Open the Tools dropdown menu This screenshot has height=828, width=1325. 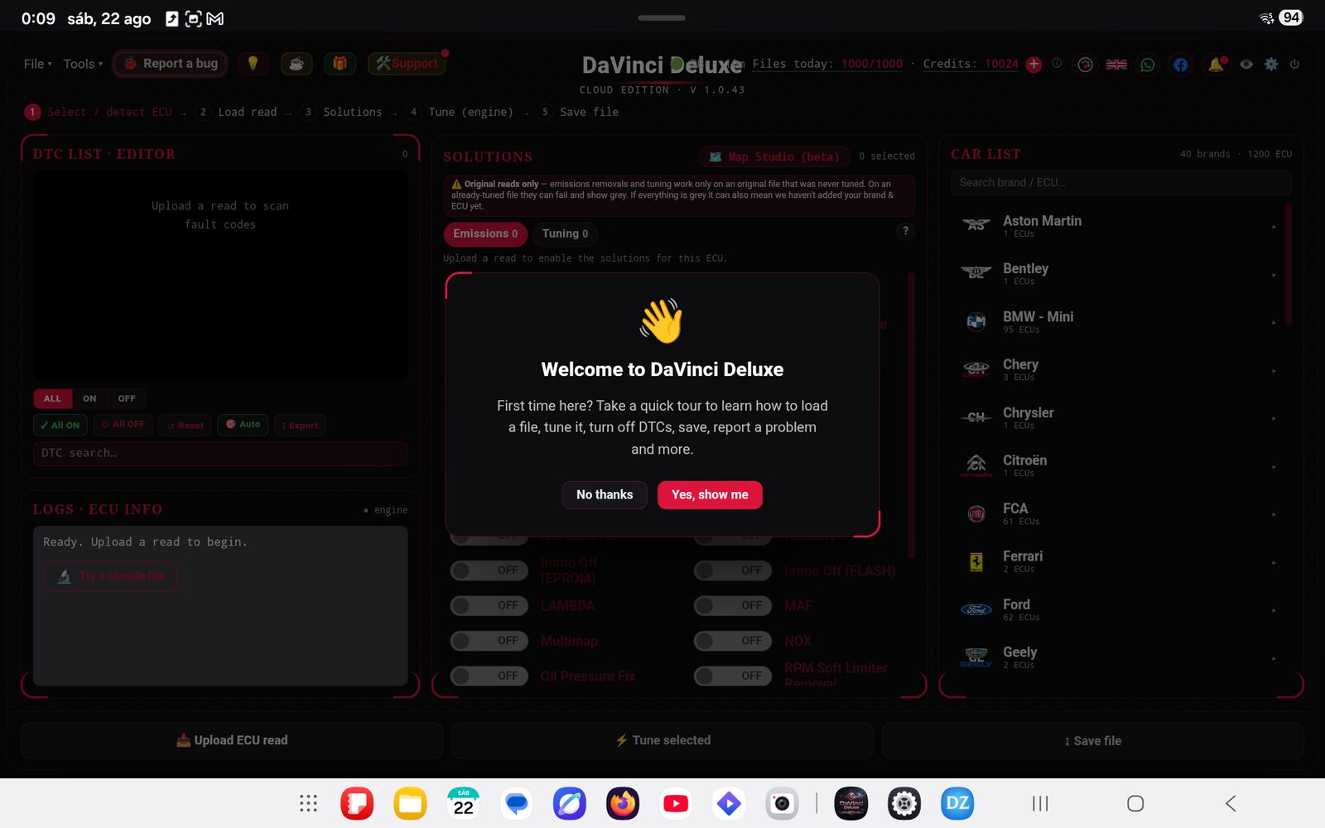click(83, 64)
